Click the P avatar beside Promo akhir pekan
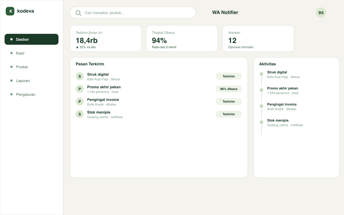Screen dimensions: 344x215 click(80, 89)
